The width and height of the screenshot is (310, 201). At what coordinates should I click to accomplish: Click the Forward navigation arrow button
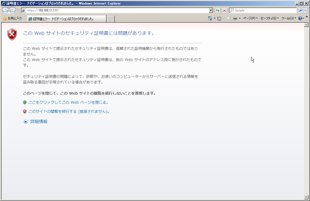(x=12, y=10)
